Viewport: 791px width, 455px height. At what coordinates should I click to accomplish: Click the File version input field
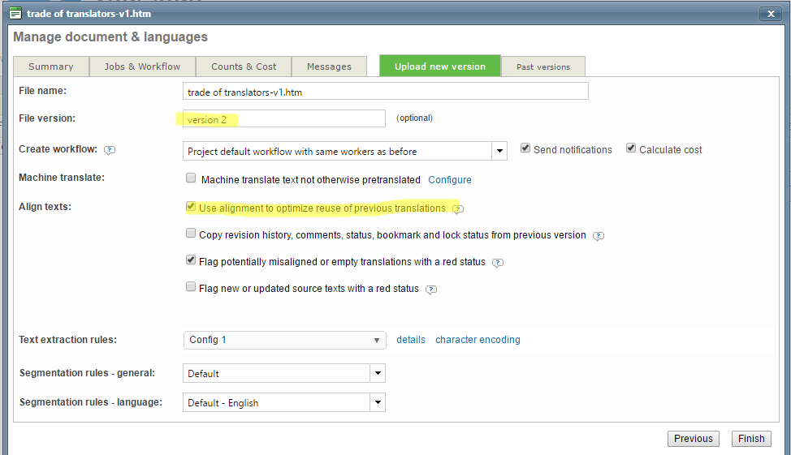[x=283, y=118]
